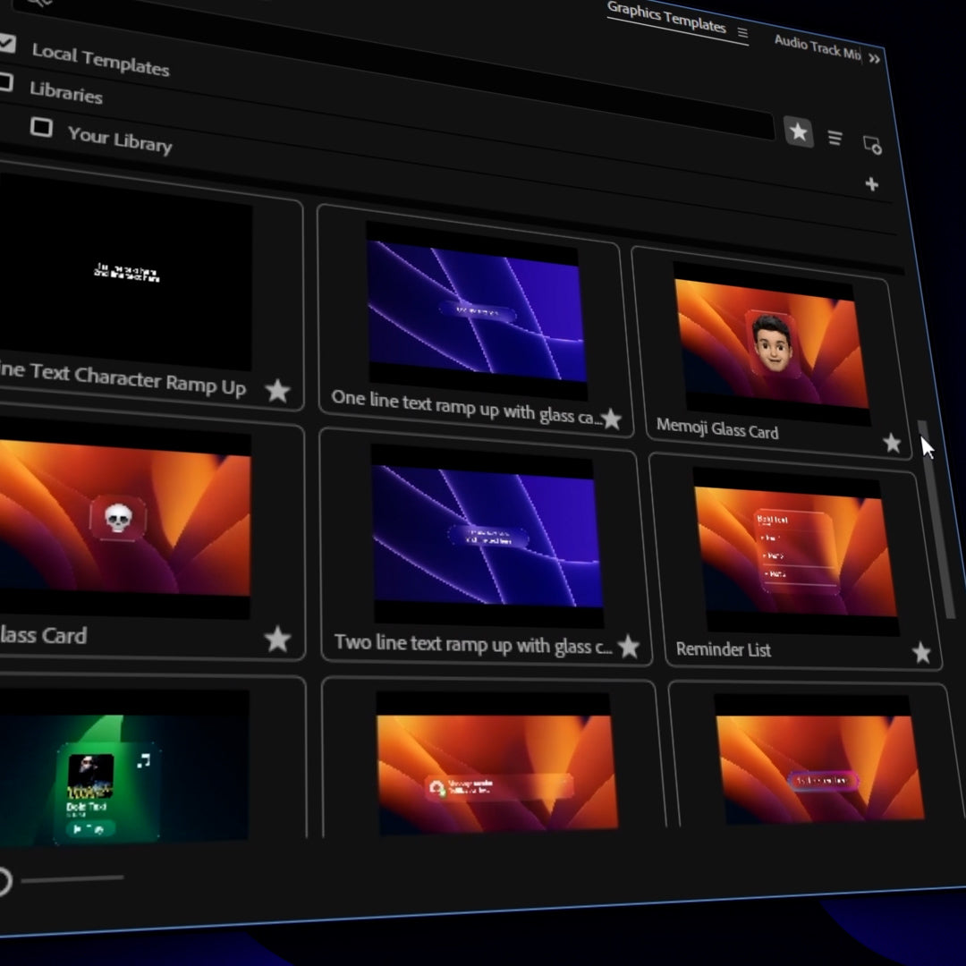Screen dimensions: 966x966
Task: Switch to the Audio Track Mixer tab
Action: pyautogui.click(x=817, y=47)
